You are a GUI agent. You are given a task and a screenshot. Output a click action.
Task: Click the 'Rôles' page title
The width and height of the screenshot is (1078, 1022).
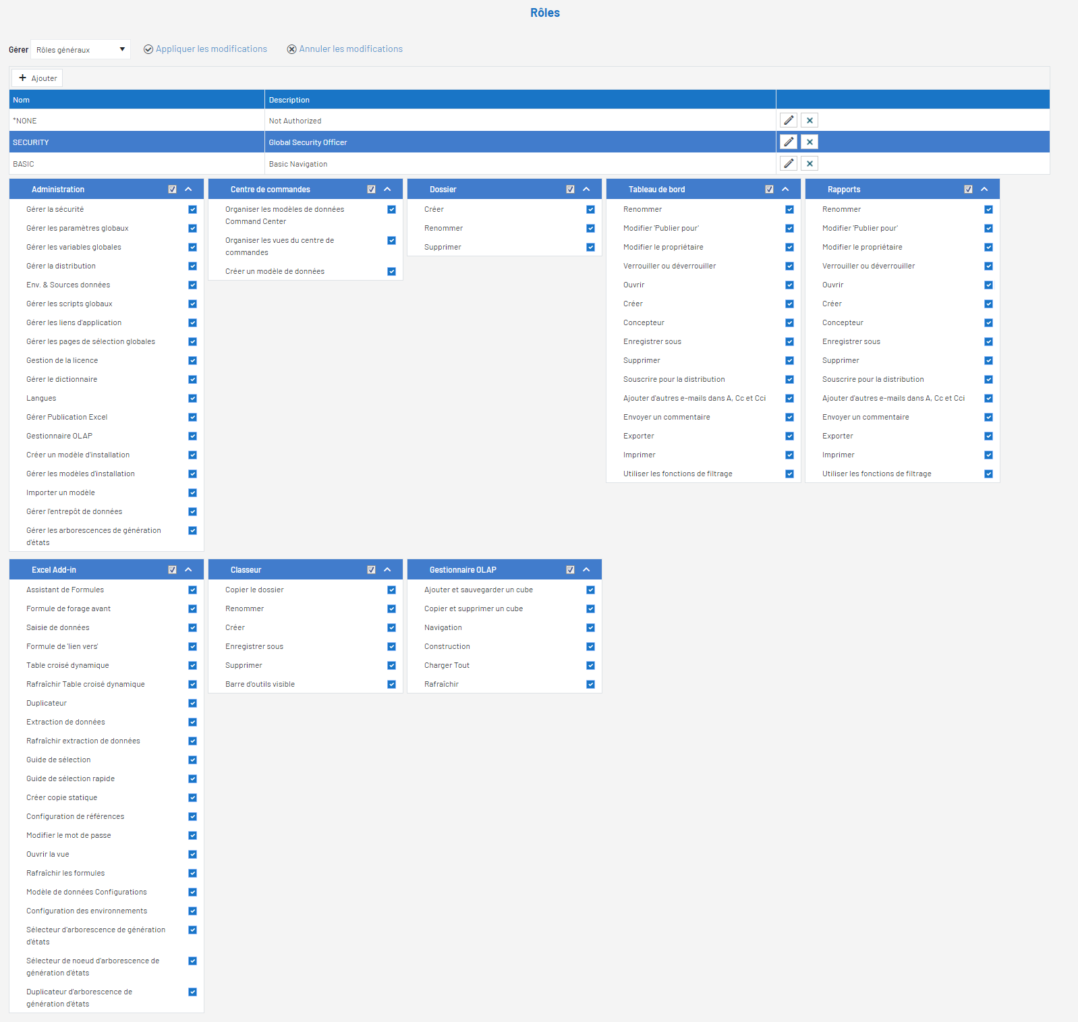point(545,13)
